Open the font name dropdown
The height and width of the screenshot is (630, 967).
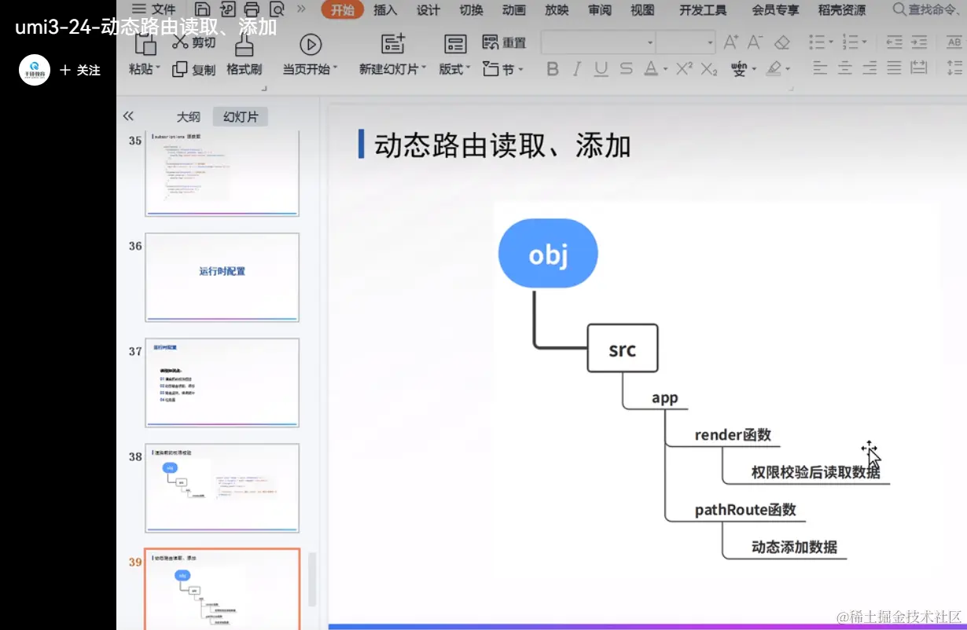pyautogui.click(x=650, y=42)
